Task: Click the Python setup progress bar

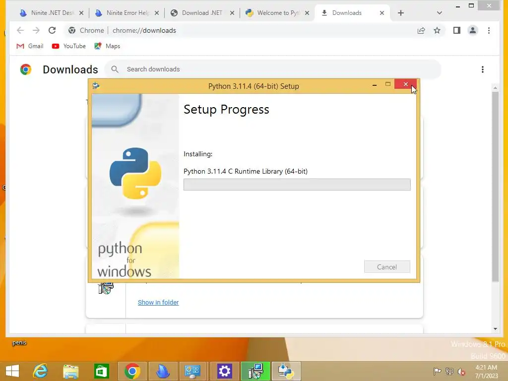Action: point(297,185)
